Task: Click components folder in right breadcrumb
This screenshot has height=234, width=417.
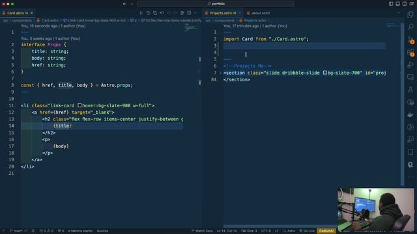Action: [225, 20]
